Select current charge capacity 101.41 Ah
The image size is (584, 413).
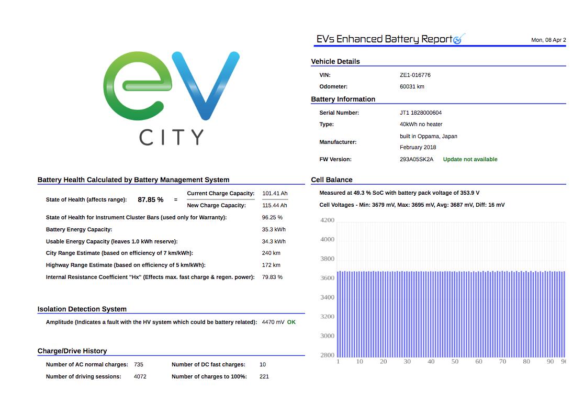click(x=275, y=193)
